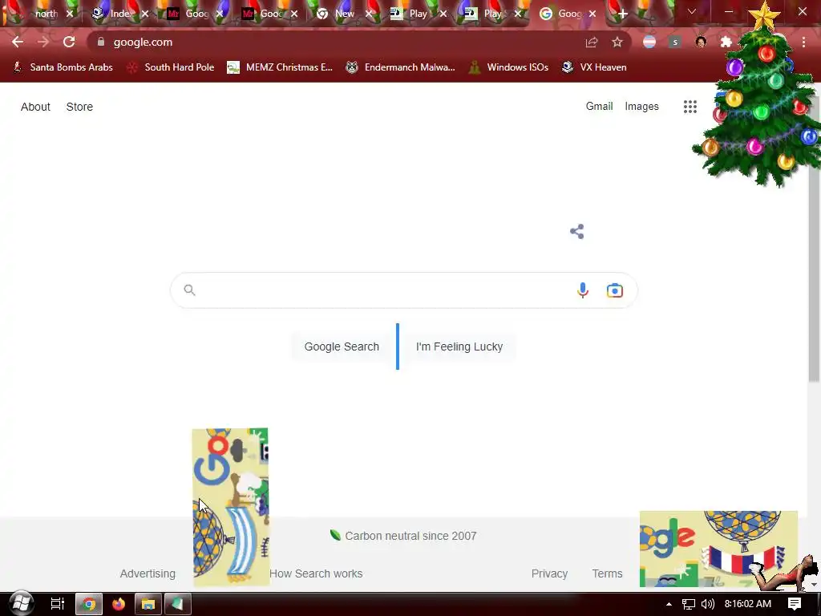Bookmark this tab with the star icon
The width and height of the screenshot is (821, 616).
coord(617,42)
